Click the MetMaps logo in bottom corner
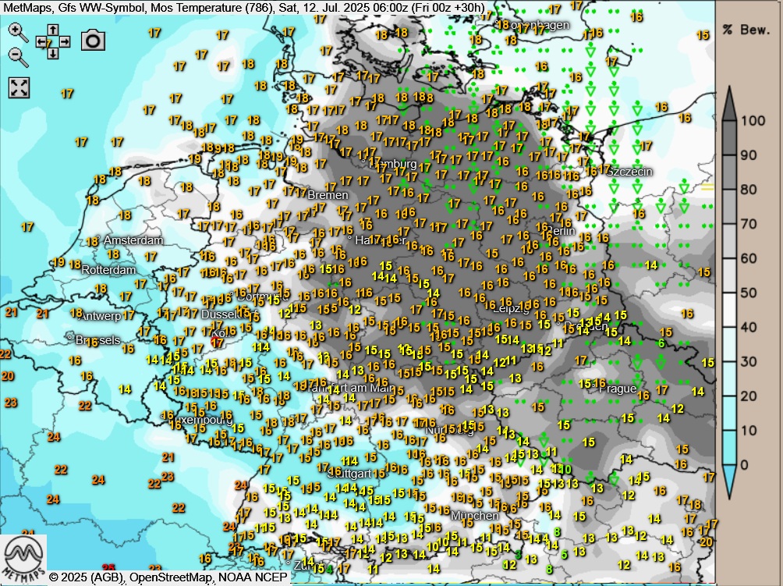The width and height of the screenshot is (783, 586). pyautogui.click(x=23, y=558)
